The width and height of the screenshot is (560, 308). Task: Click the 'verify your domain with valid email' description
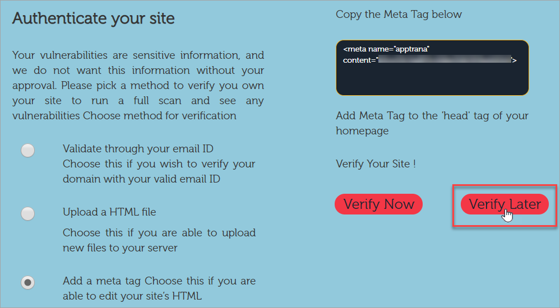pos(159,171)
